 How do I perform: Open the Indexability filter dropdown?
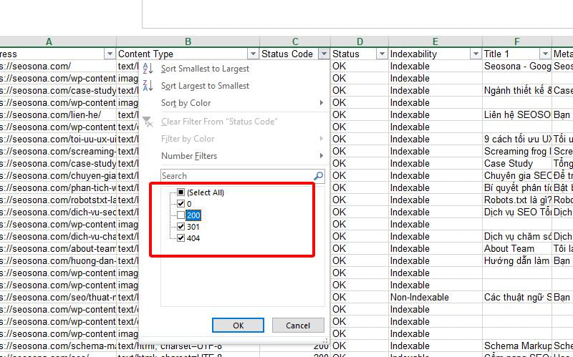tap(476, 54)
